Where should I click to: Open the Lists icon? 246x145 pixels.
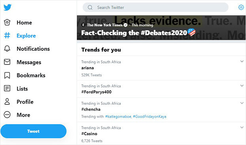[7, 88]
